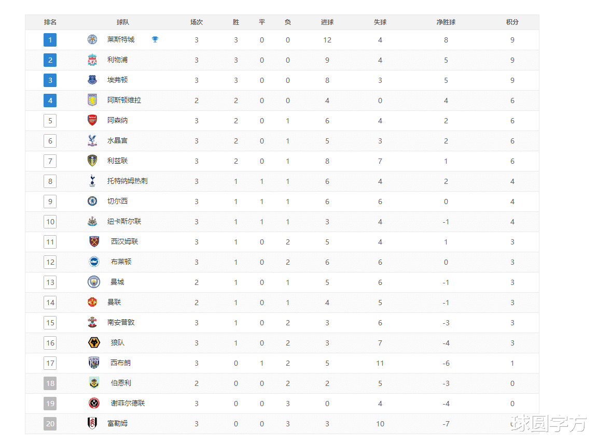
Task: Click the 净胜球 column header
Action: 446,22
